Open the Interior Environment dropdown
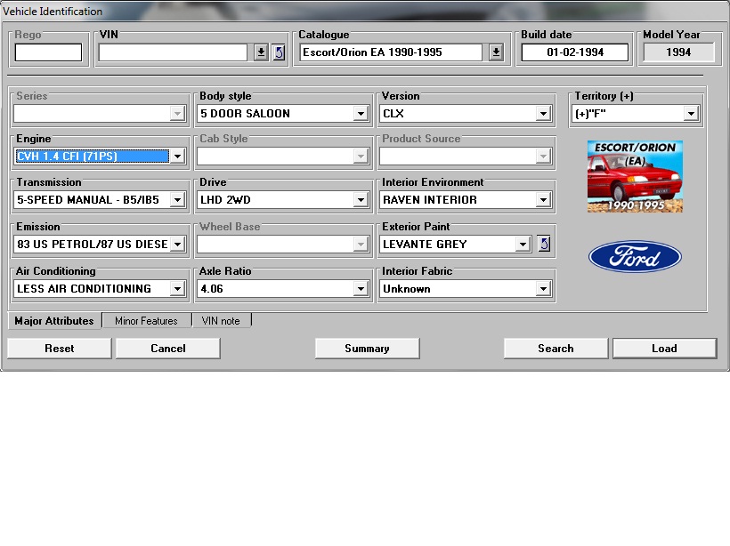 coord(543,200)
